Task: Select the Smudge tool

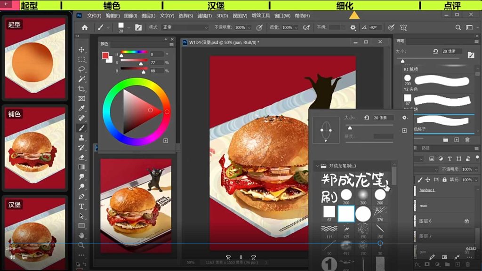Action: pyautogui.click(x=81, y=177)
